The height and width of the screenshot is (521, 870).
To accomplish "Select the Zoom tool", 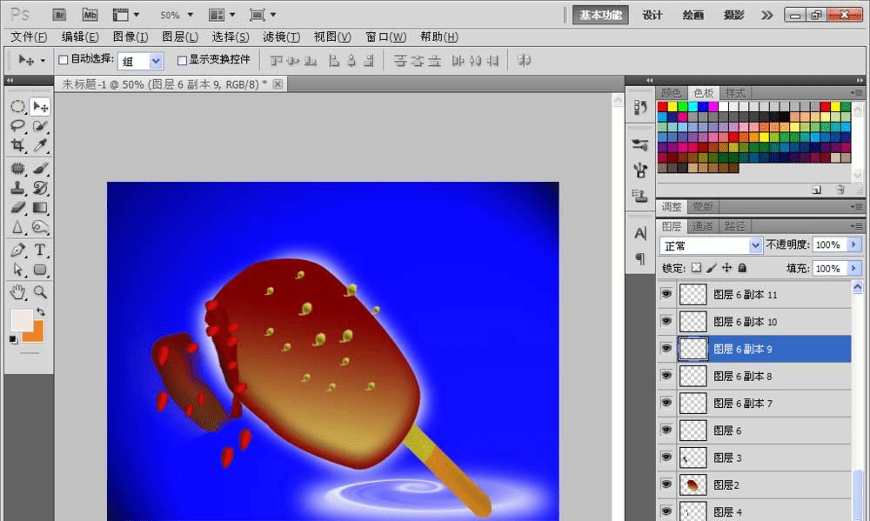I will point(40,291).
